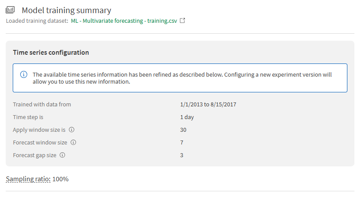Click the Model training summary chart icon
This screenshot has height=197, width=361.
10,10
